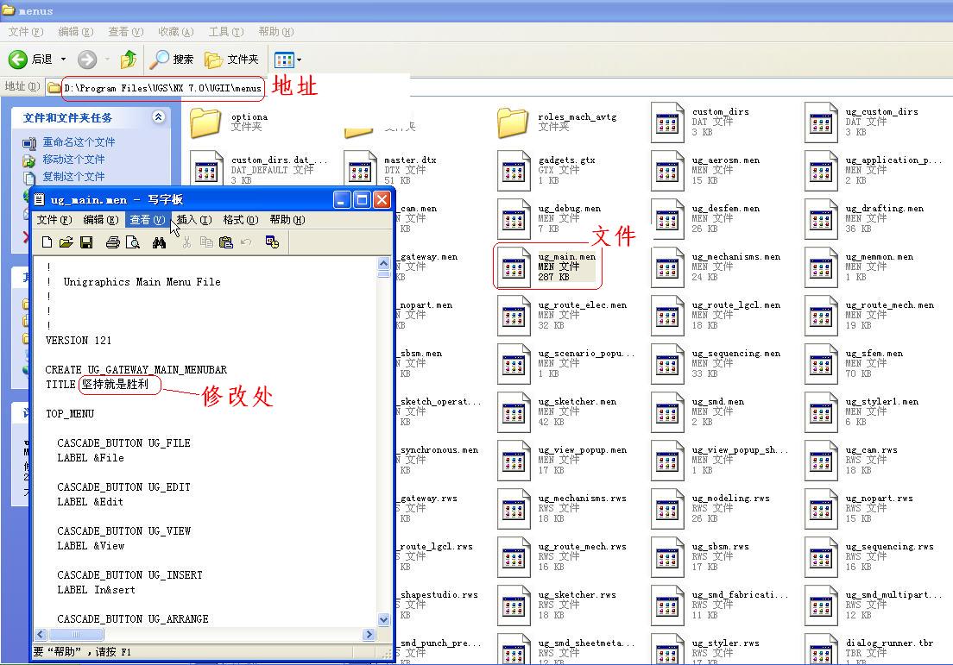
Task: Open Print Preview from WordPad toolbar
Action: pyautogui.click(x=132, y=242)
